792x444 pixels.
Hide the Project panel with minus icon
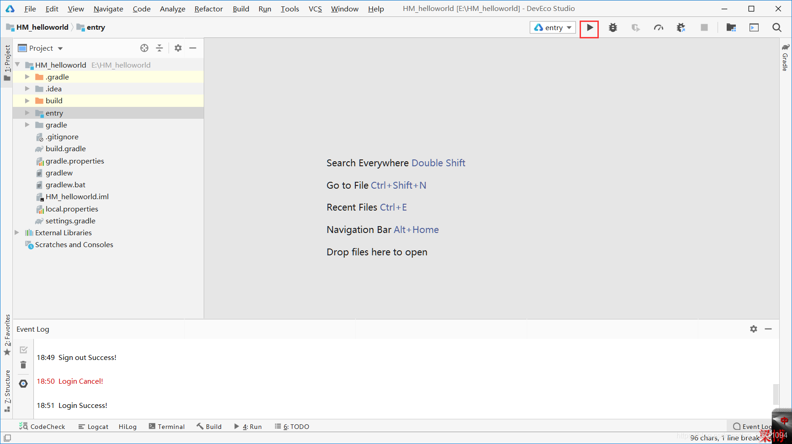coord(193,48)
